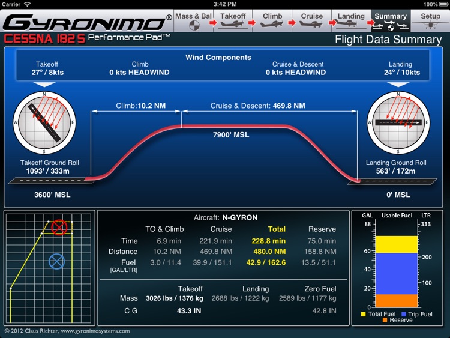Click Cruise & Descent 0 kts HEADWIND value

(296, 73)
